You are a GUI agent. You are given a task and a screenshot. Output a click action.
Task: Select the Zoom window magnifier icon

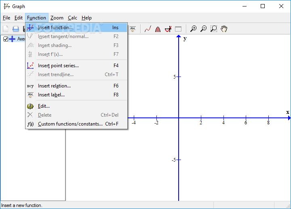pyautogui.click(x=214, y=29)
